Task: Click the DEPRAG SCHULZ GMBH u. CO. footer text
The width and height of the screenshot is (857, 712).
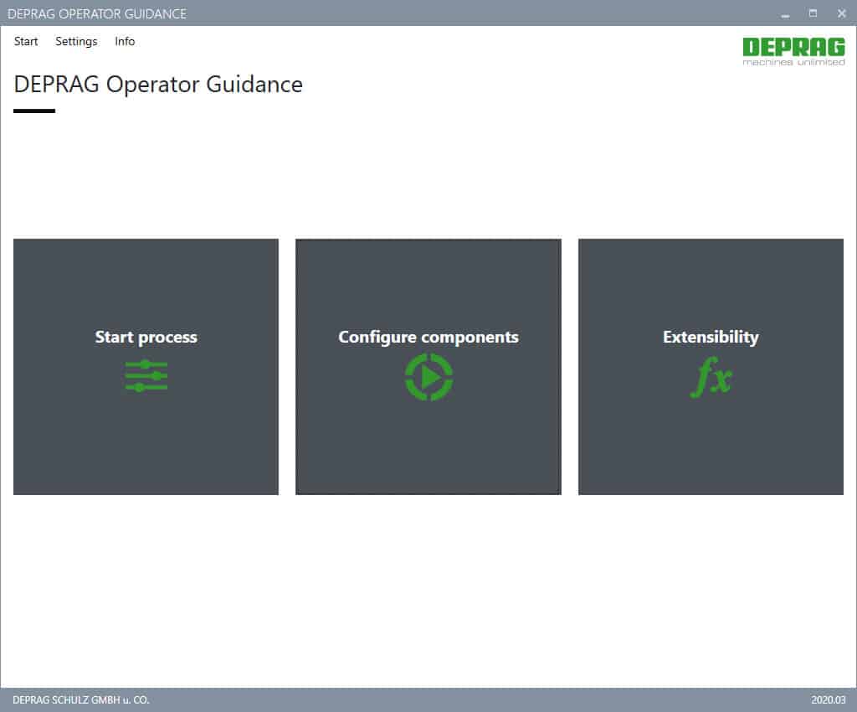Action: 81,700
